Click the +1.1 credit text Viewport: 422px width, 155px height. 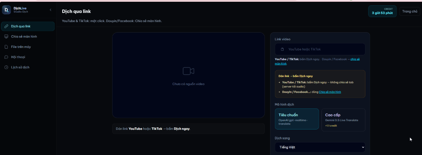tap(332, 125)
